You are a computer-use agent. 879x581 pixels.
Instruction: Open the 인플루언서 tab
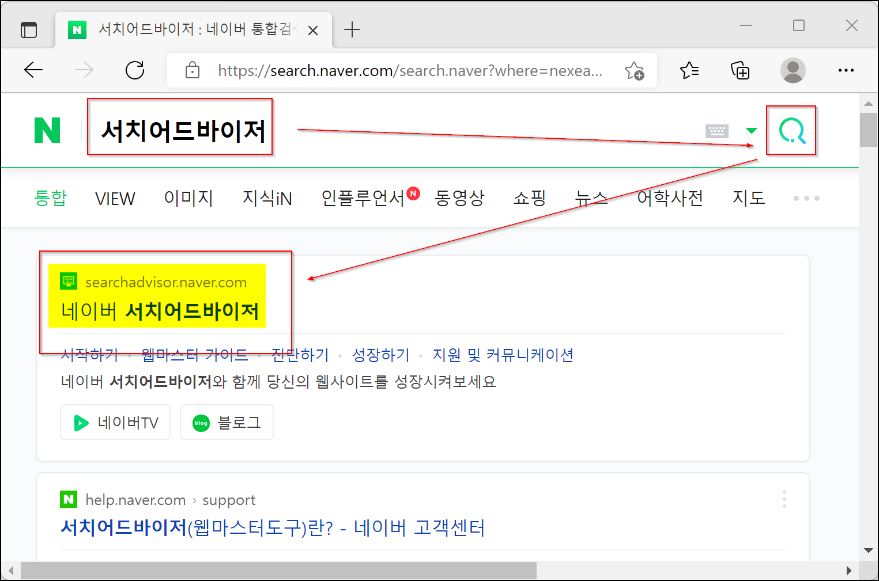tap(363, 198)
